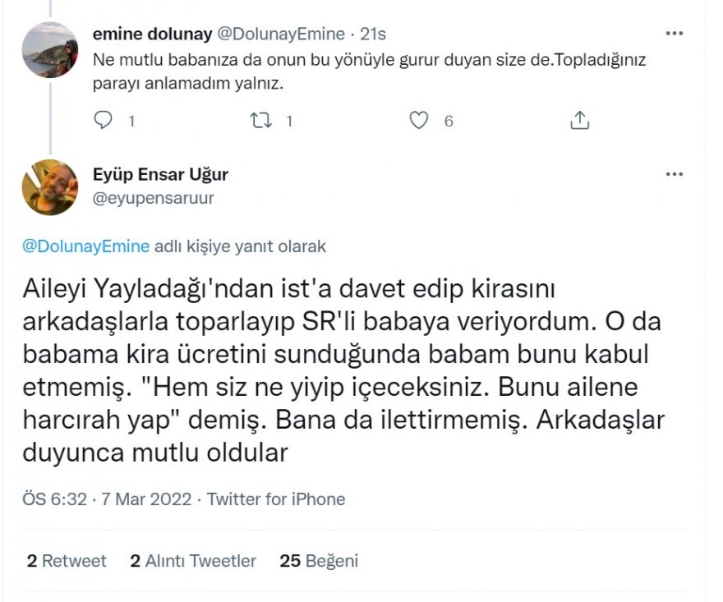Open the emine dolunay display name

pyautogui.click(x=152, y=34)
